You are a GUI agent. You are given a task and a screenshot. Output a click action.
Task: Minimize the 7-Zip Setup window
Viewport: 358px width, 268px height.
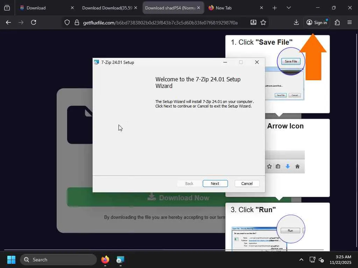point(225,62)
